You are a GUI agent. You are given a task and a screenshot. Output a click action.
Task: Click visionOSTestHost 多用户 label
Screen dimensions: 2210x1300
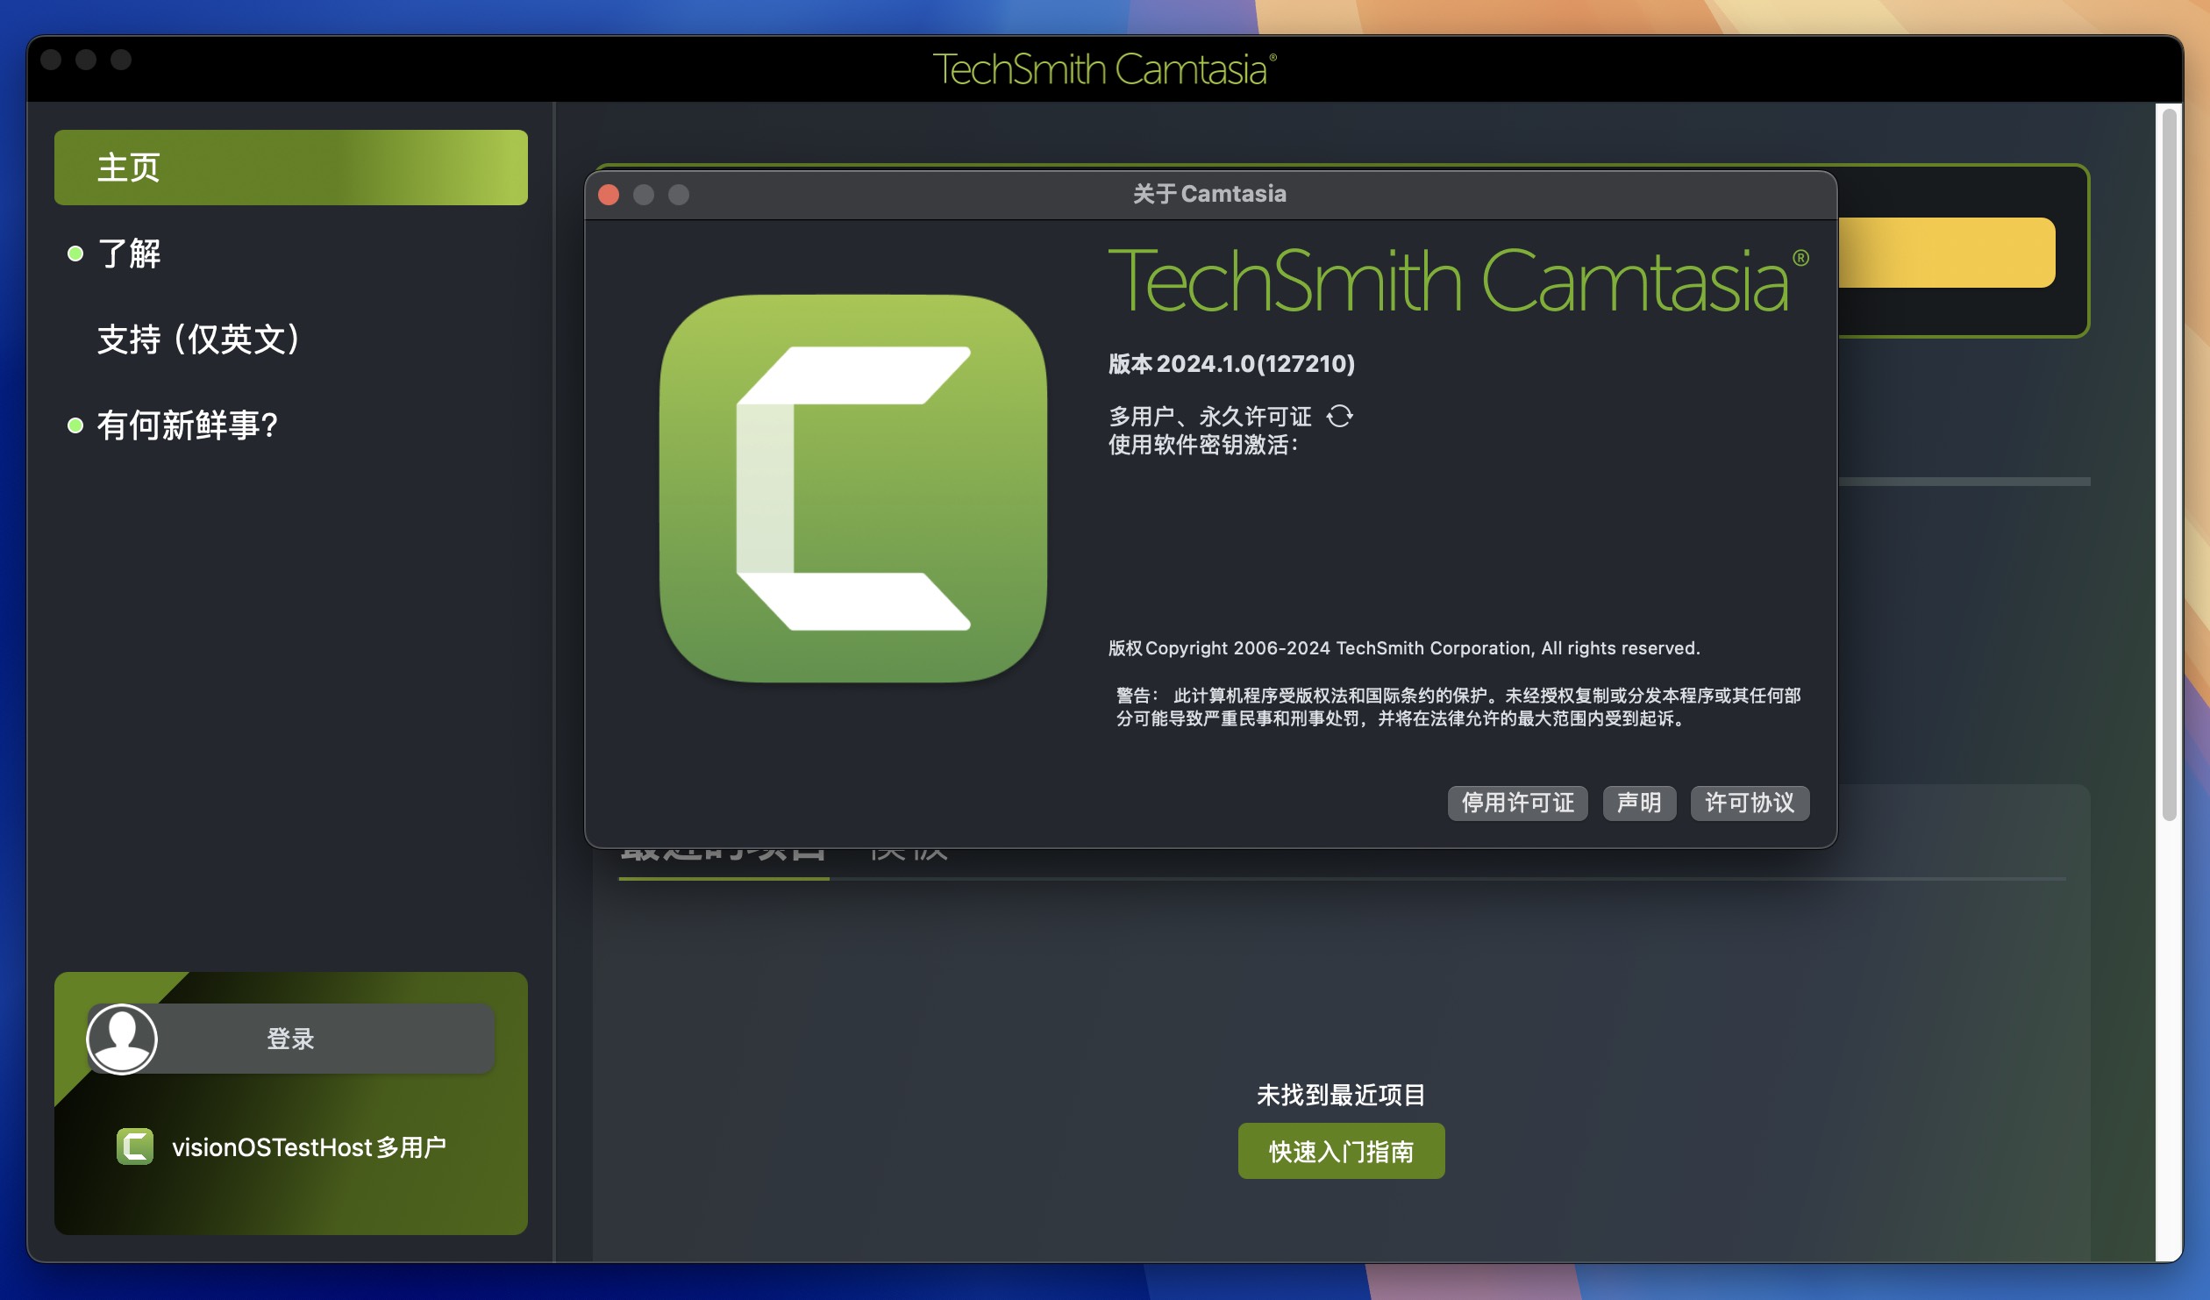(x=309, y=1146)
